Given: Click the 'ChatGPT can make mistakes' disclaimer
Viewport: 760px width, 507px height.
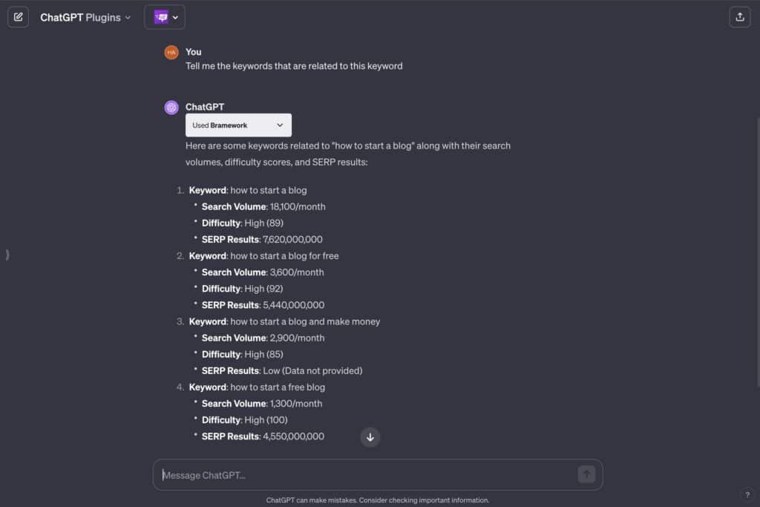Looking at the screenshot, I should pyautogui.click(x=378, y=500).
